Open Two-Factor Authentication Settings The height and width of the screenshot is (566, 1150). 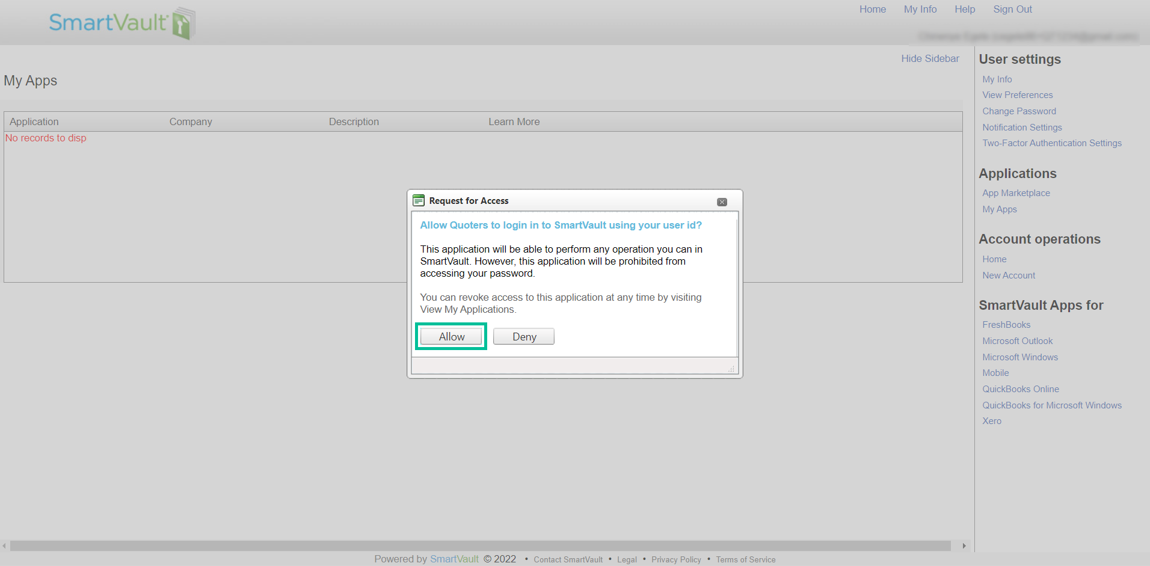[1051, 143]
